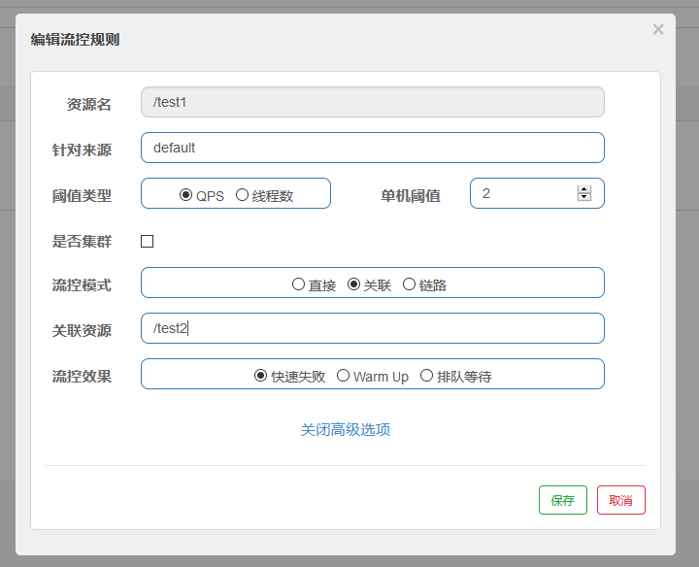This screenshot has width=699, height=567.
Task: Close the dialog with the X icon
Action: (658, 29)
